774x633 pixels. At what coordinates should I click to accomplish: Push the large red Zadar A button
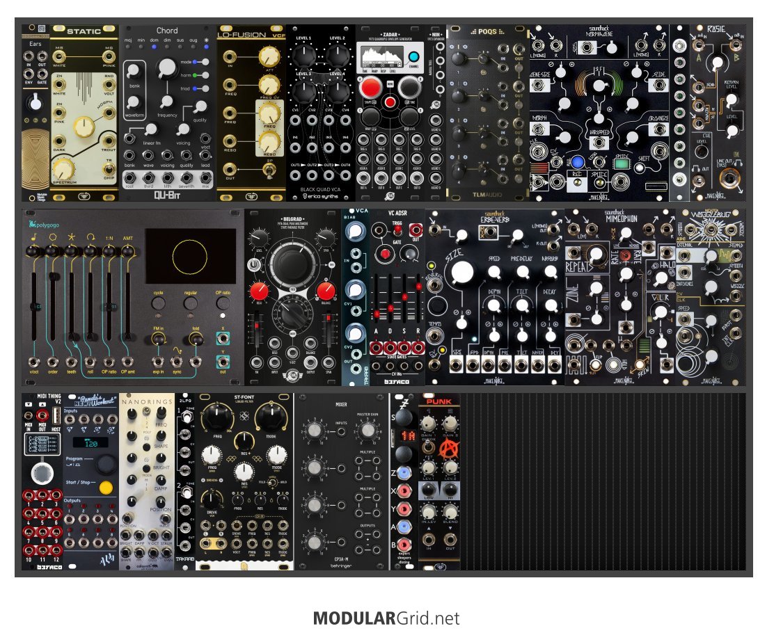coord(370,88)
